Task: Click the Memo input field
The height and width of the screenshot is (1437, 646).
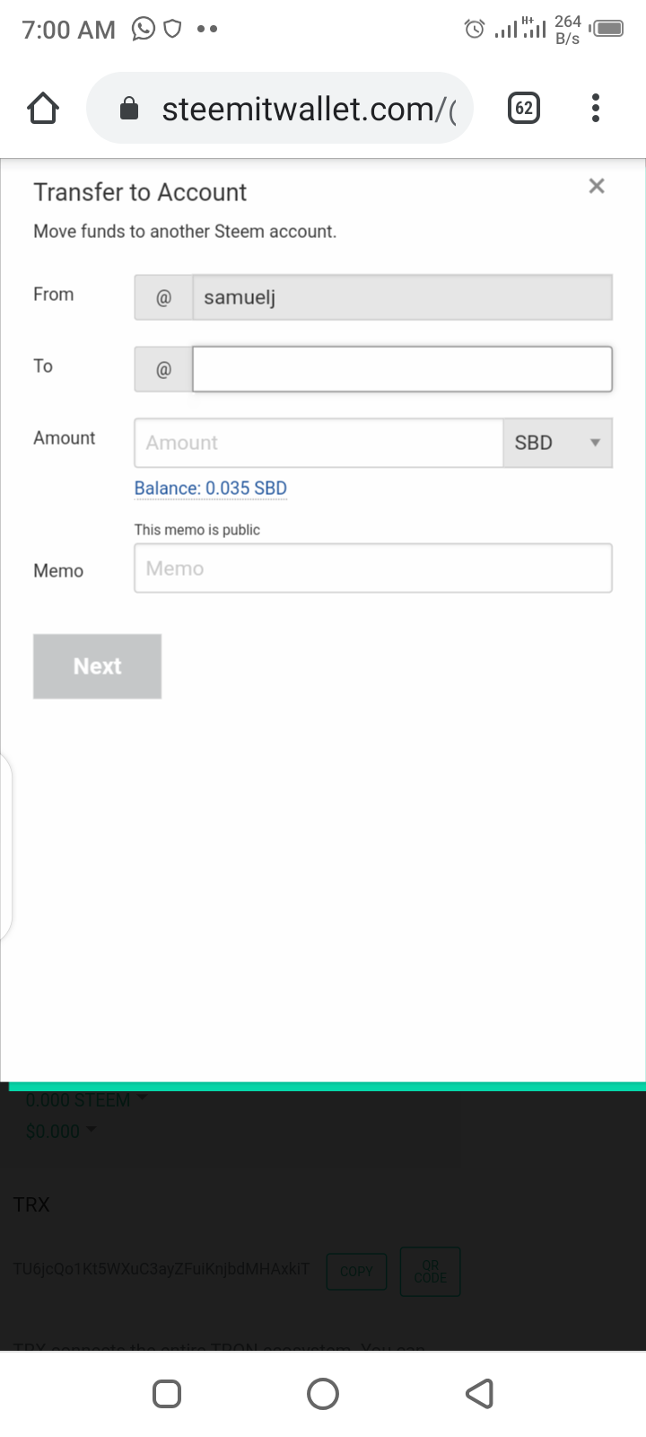Action: (x=373, y=569)
